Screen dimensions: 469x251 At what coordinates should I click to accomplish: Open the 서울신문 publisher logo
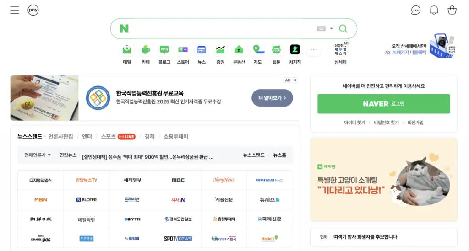[224, 200]
